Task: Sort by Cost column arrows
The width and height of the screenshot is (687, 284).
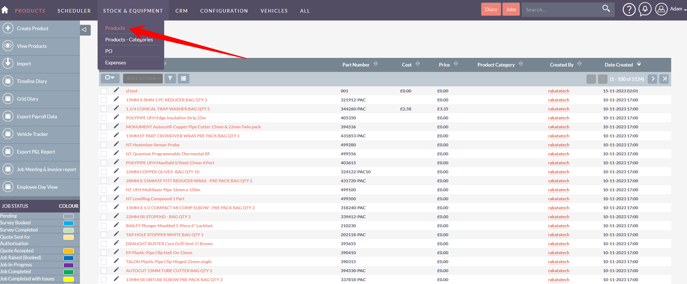Action: 418,64
